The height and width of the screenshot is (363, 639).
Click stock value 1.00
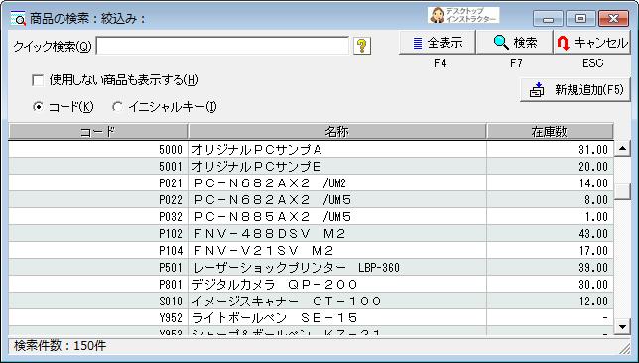pos(596,217)
